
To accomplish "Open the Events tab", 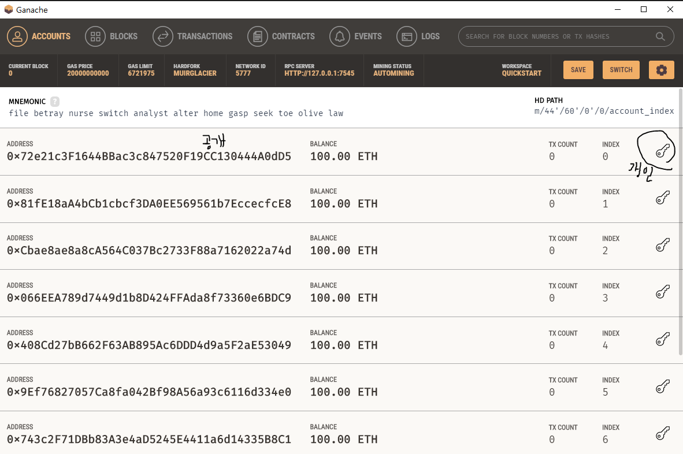I will [355, 36].
